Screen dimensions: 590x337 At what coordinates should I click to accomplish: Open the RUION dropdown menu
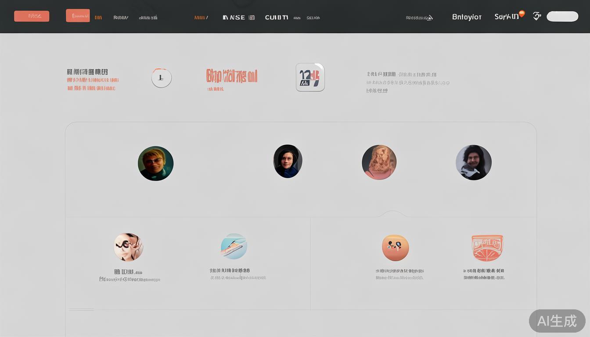[121, 18]
